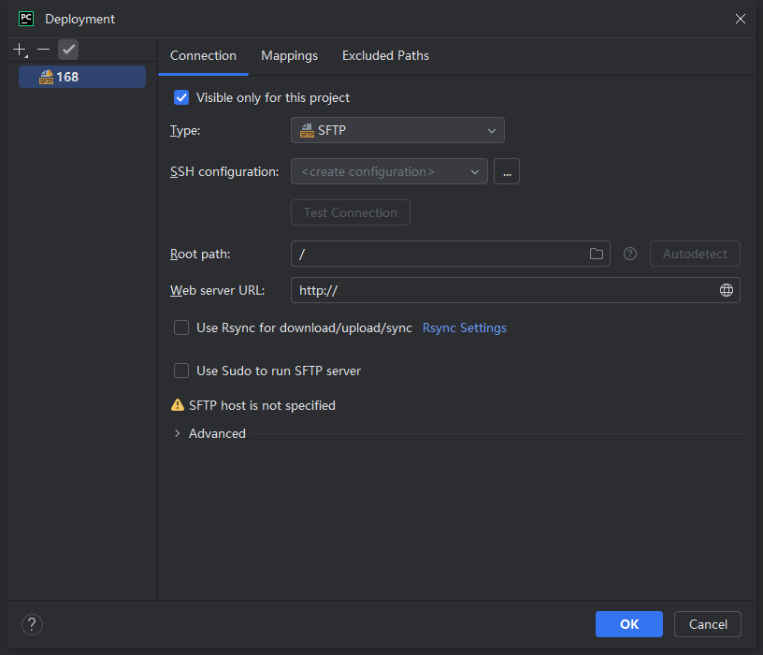Expand the Advanced section
This screenshot has height=655, width=763.
177,433
